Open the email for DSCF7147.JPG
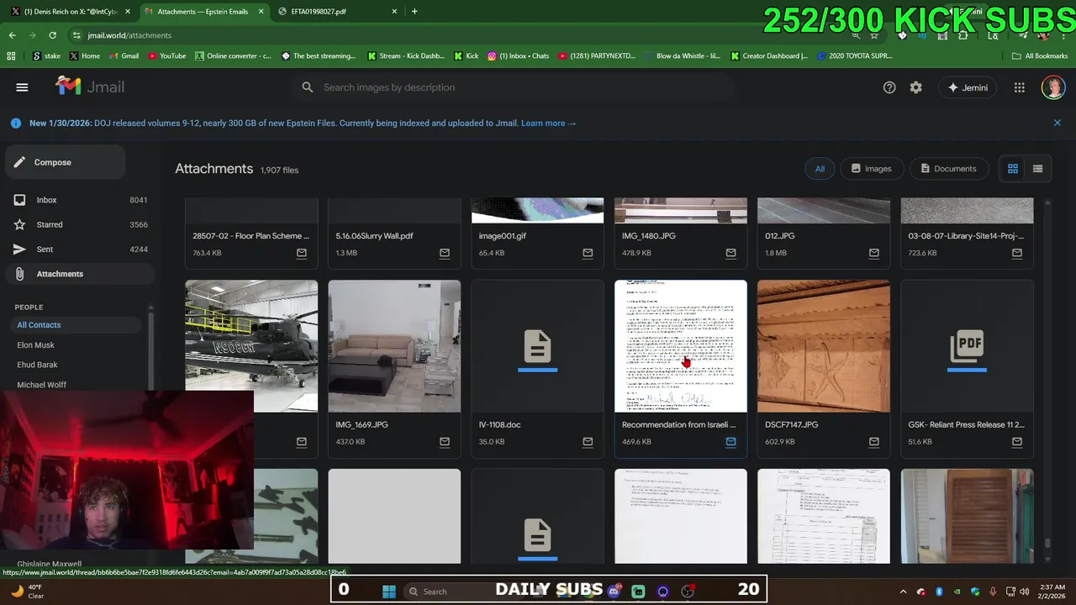 point(873,442)
